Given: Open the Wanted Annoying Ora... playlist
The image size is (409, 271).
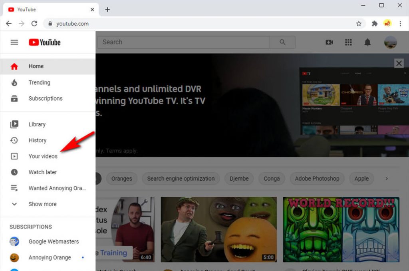Looking at the screenshot, I should click(x=48, y=188).
